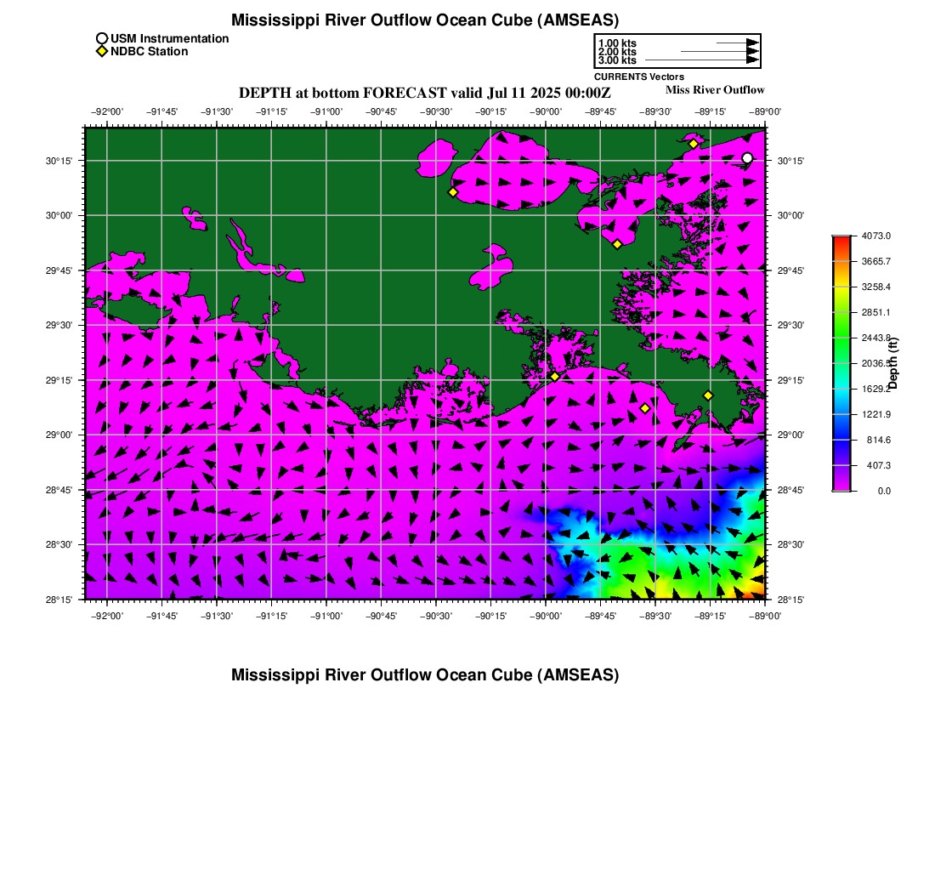Image resolution: width=935 pixels, height=893 pixels.
Task: Click the NDBC diamond on the -89°15' gridline
Action: coord(708,395)
